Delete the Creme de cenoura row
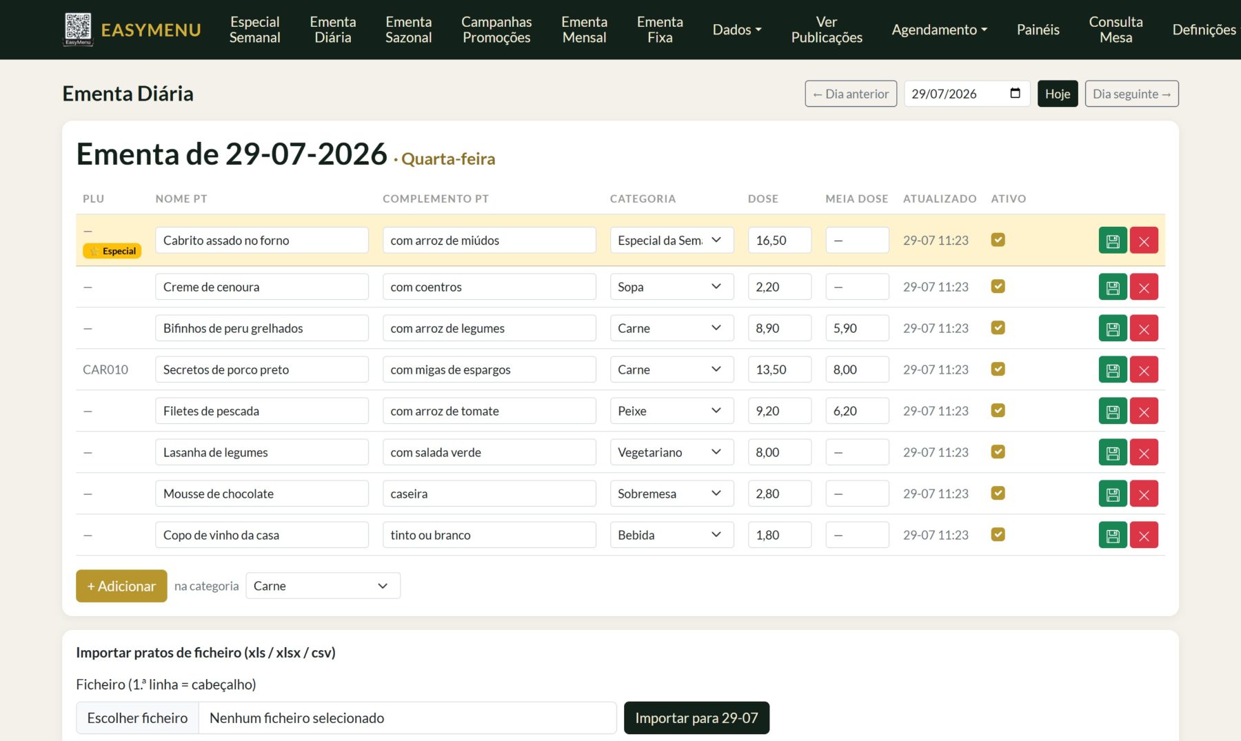The image size is (1241, 741). (1144, 287)
